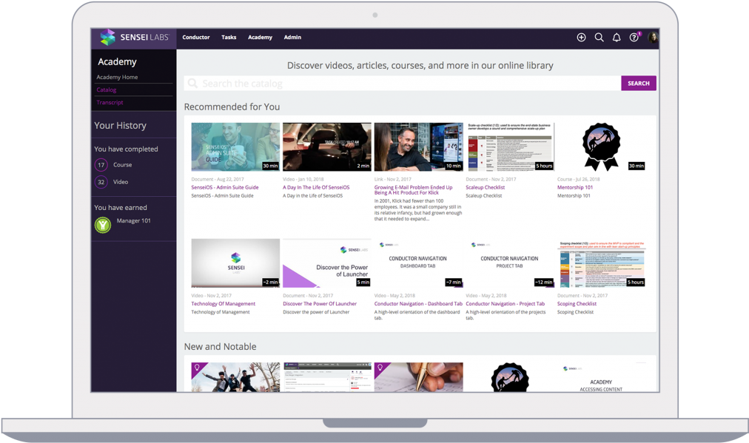749x443 pixels.
Task: Open Discover the Power of Launcher thumbnail
Action: 326,263
